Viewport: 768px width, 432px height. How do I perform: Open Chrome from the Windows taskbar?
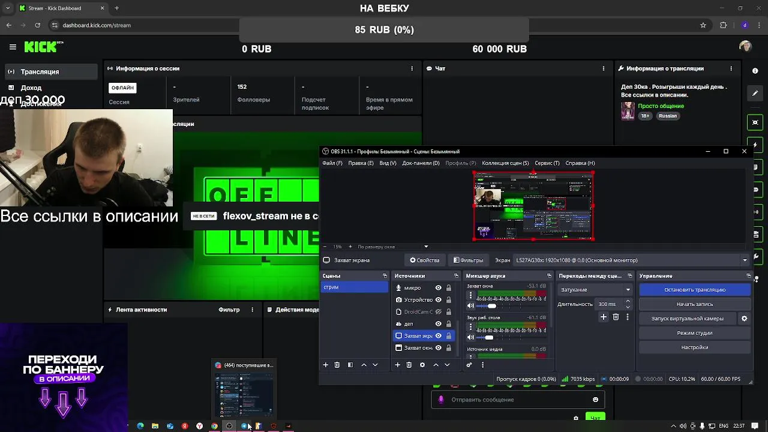click(214, 426)
